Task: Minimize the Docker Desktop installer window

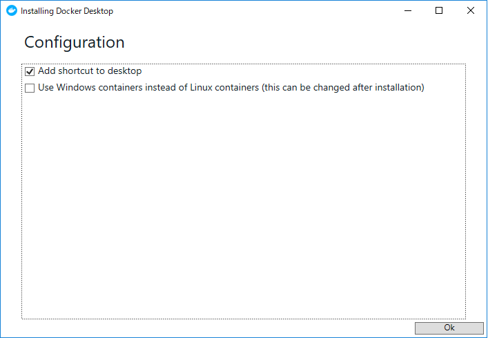Action: (x=408, y=10)
